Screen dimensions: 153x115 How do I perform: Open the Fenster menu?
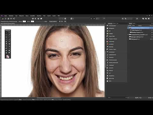(54, 16)
